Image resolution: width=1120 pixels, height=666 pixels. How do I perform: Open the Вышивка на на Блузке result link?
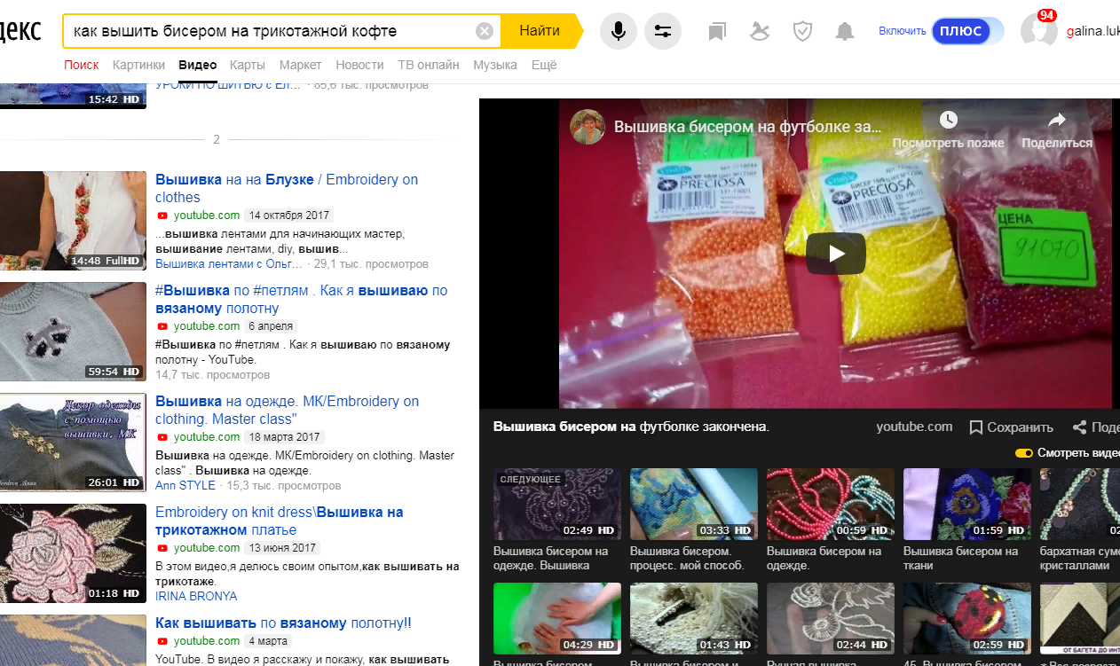point(287,188)
